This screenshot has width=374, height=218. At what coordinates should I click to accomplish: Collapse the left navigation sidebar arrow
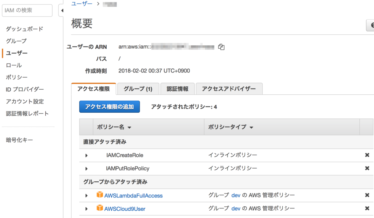pyautogui.click(x=62, y=11)
